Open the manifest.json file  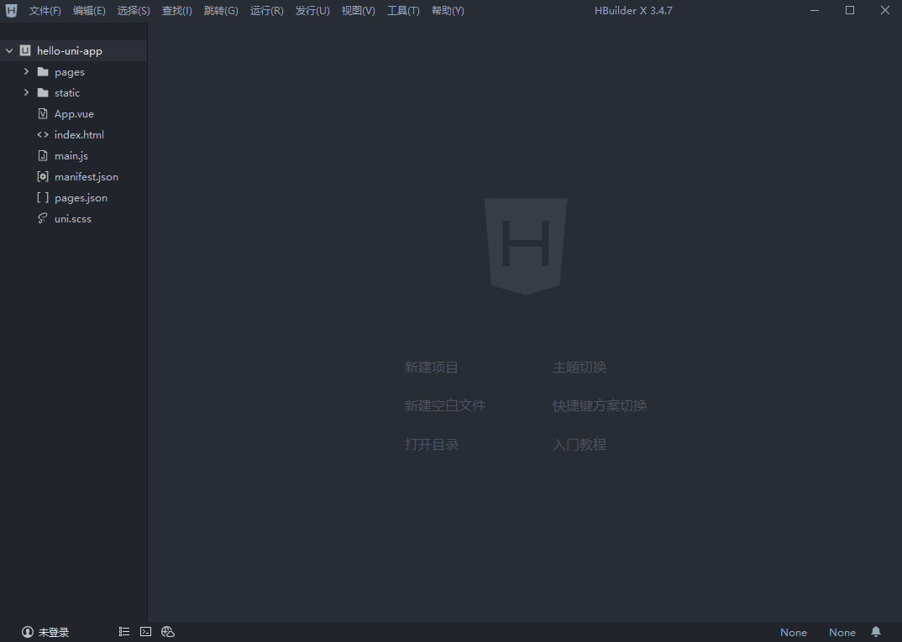[x=87, y=176]
